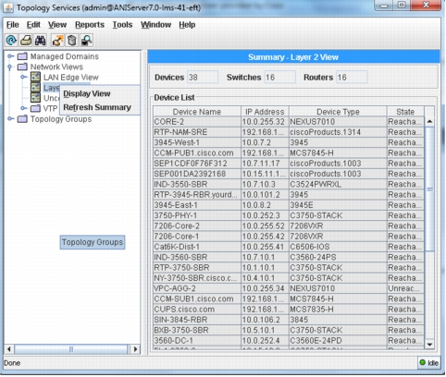Select the CUPS.cisco.com device row

coord(289,310)
